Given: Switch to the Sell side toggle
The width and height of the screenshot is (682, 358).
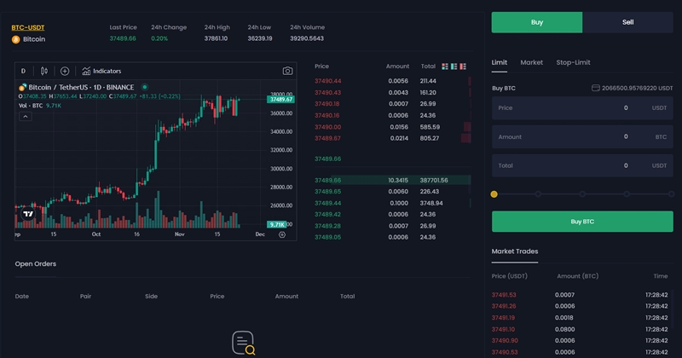Looking at the screenshot, I should click(627, 22).
